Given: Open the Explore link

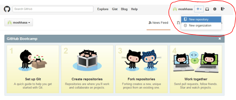Looking at the screenshot, I should click(x=103, y=9).
